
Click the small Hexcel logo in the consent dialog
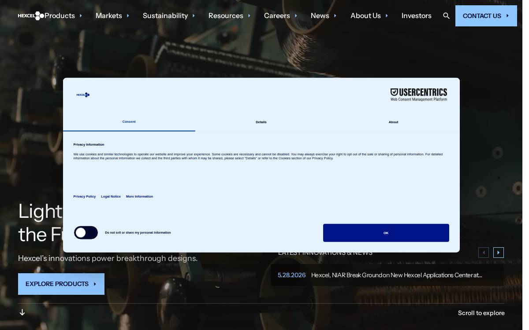[x=83, y=95]
